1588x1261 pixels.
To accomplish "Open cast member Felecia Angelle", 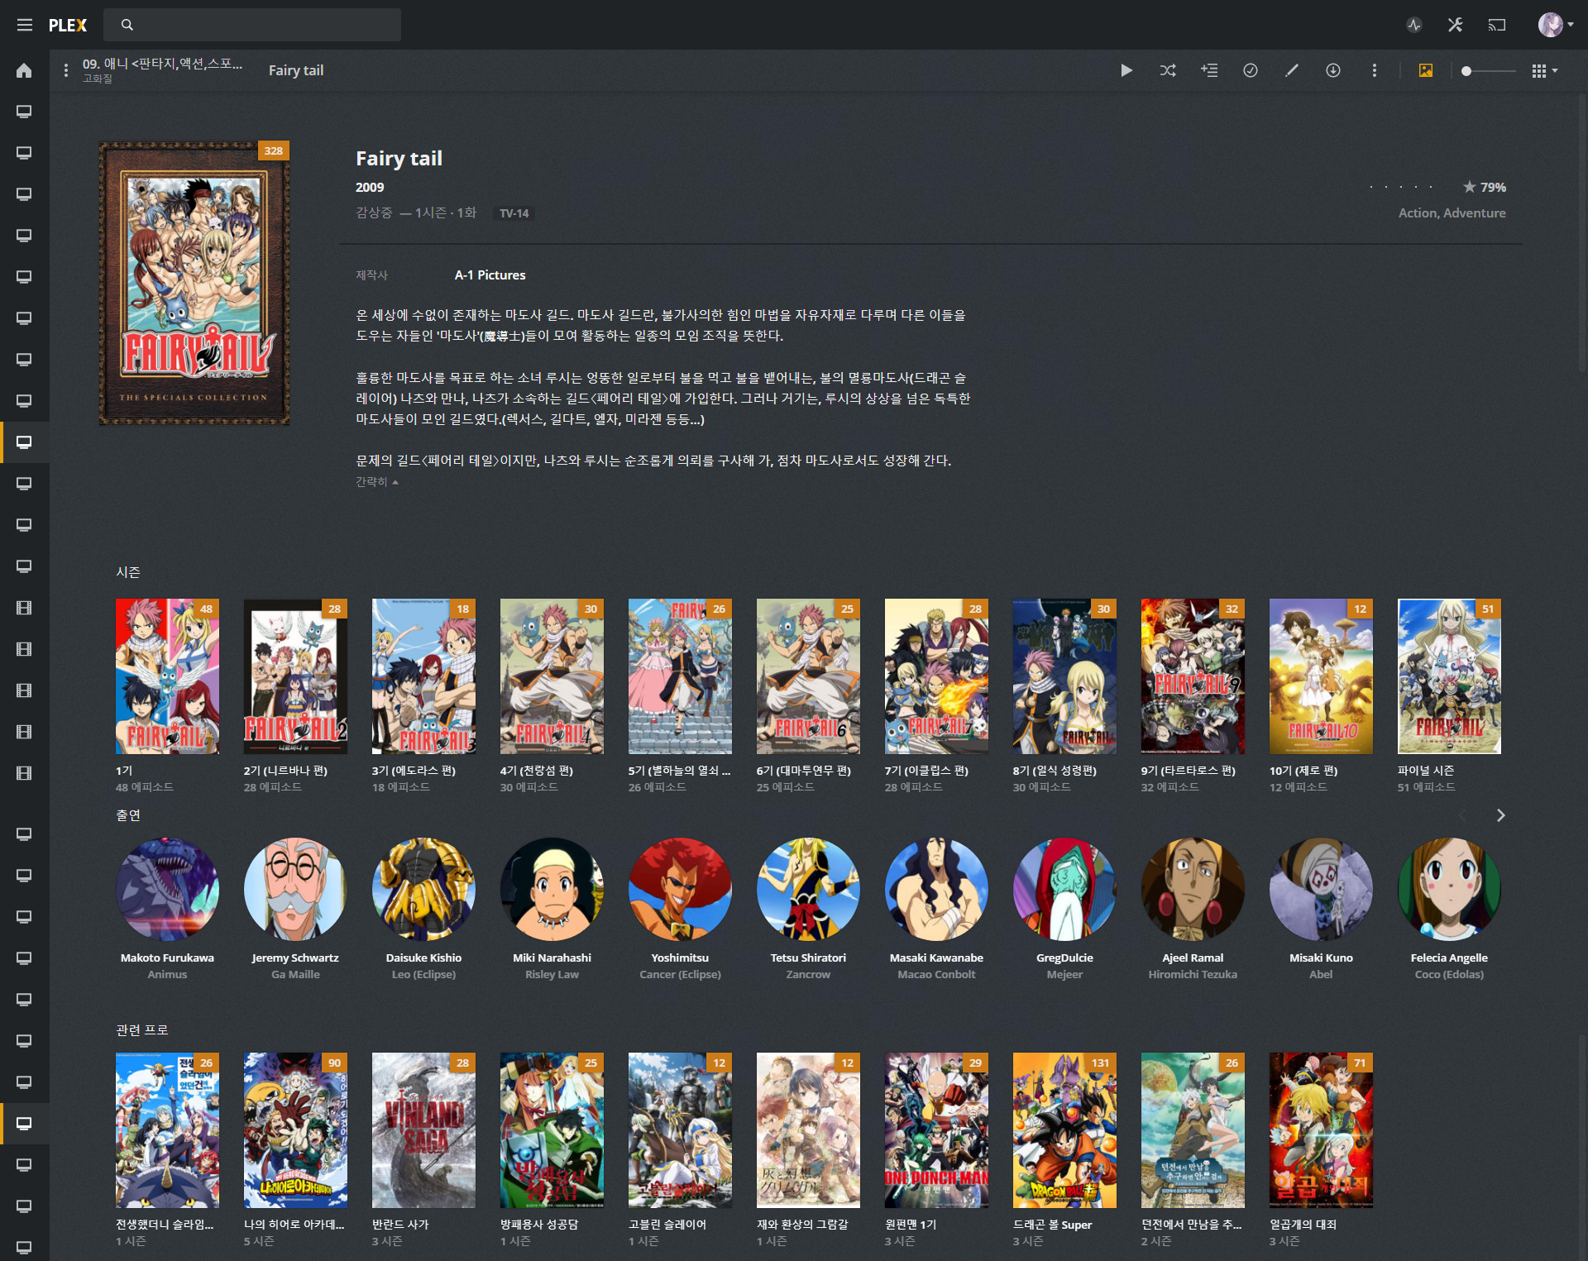I will click(1449, 889).
